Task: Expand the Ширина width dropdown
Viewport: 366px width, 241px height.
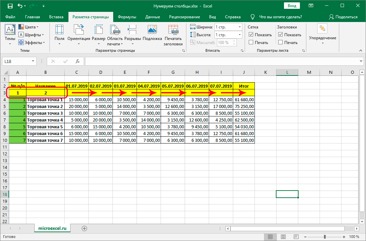Action: point(240,27)
